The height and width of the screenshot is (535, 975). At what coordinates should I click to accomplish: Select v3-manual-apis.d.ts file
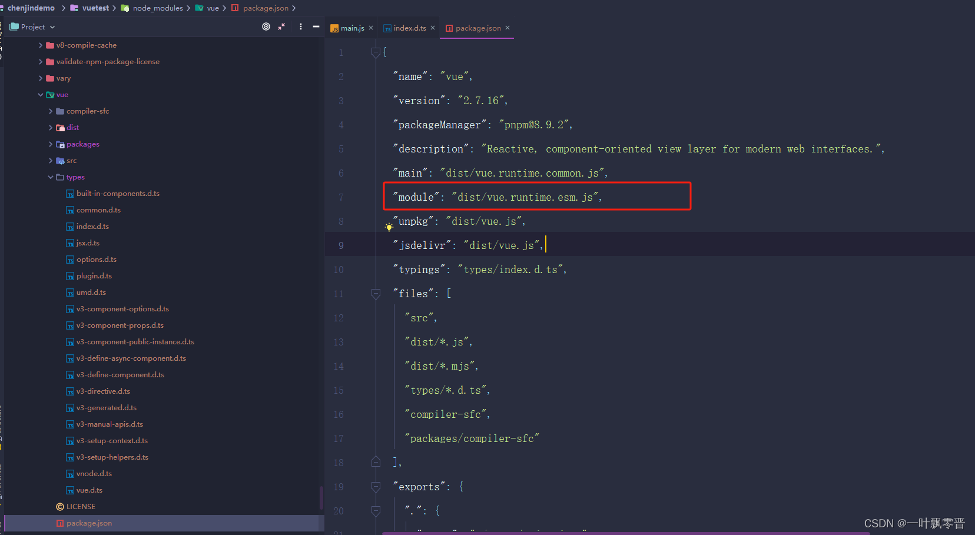(x=110, y=424)
